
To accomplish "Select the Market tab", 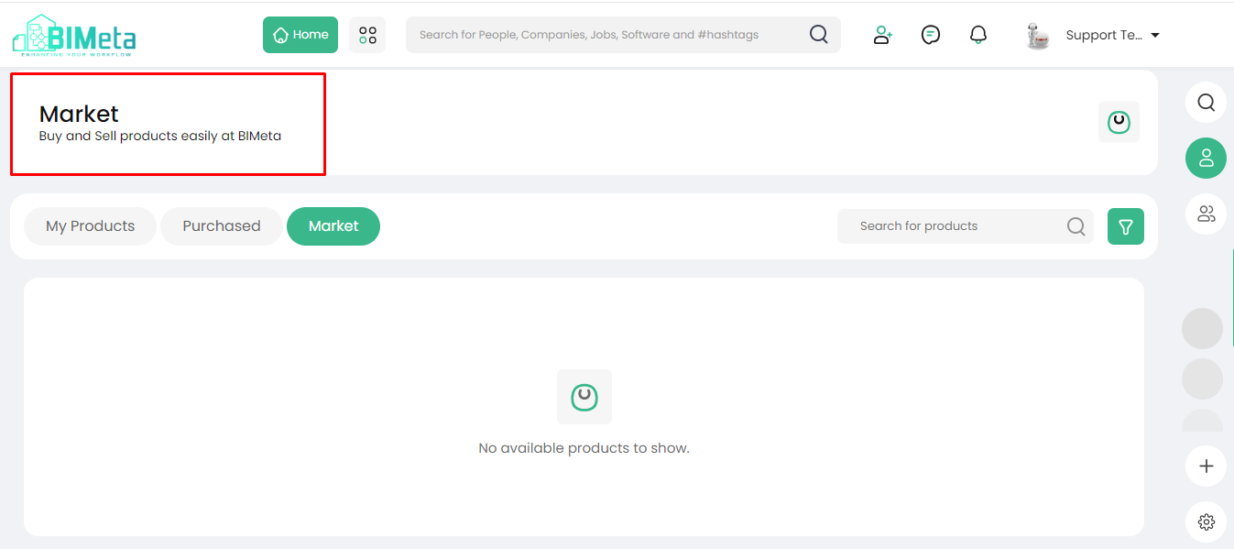I will (x=333, y=226).
